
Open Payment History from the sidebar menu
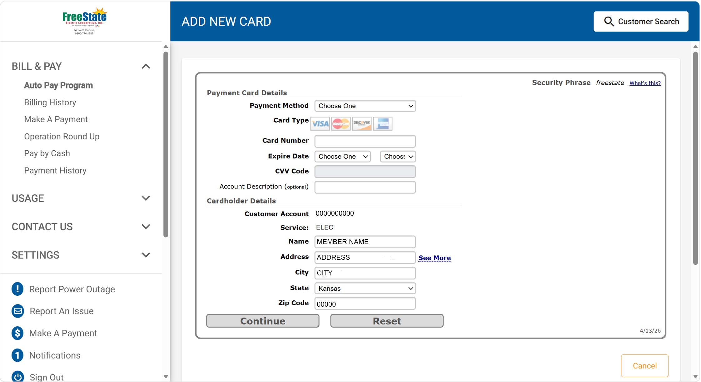click(x=55, y=170)
